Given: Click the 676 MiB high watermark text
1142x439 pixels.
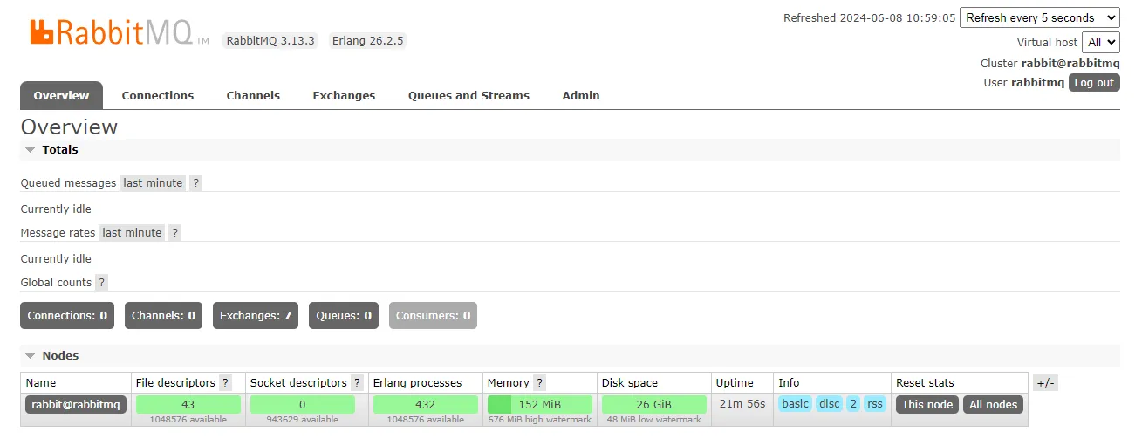Looking at the screenshot, I should (x=540, y=420).
